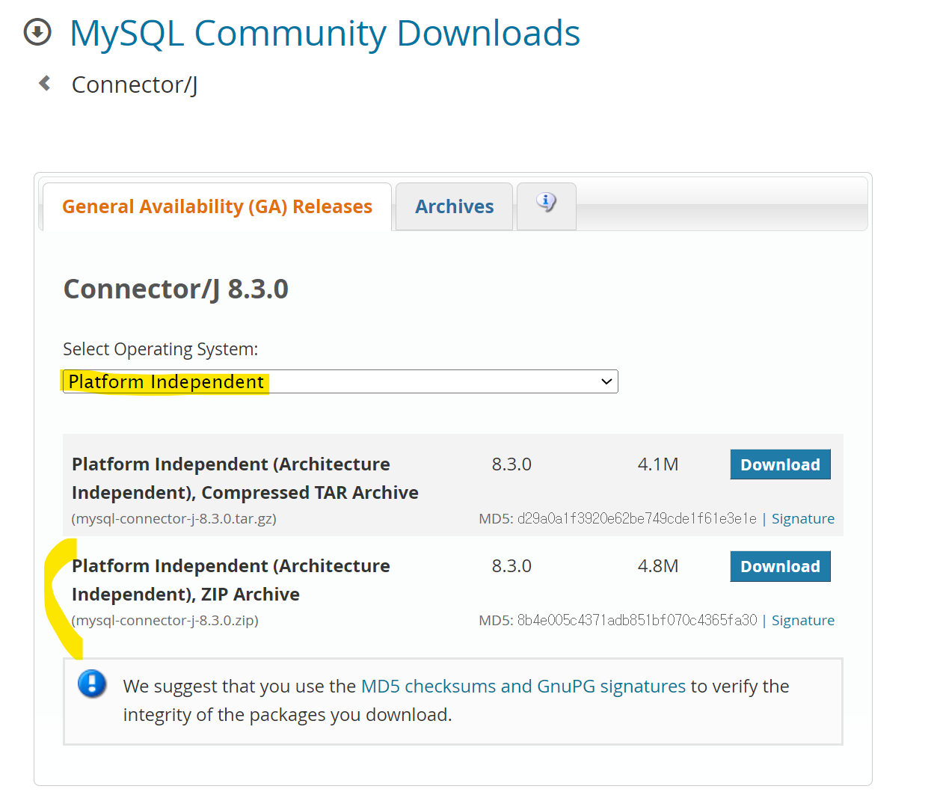The width and height of the screenshot is (934, 795).
Task: Open MD5 checksums and GnuPG signatures link
Action: point(523,686)
